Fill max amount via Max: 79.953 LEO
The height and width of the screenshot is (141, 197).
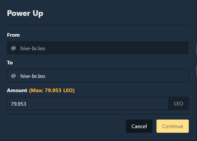(x=52, y=90)
